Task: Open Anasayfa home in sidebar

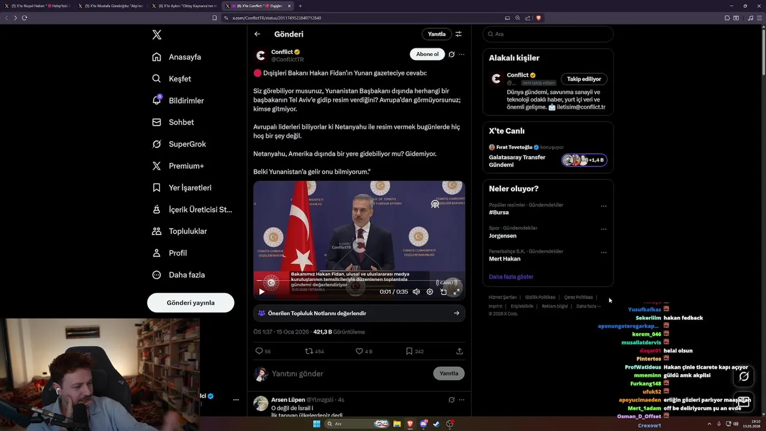Action: pos(177,57)
